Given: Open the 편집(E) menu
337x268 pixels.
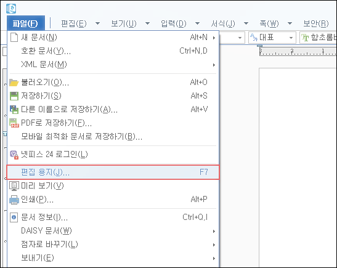Looking at the screenshot, I should [74, 23].
